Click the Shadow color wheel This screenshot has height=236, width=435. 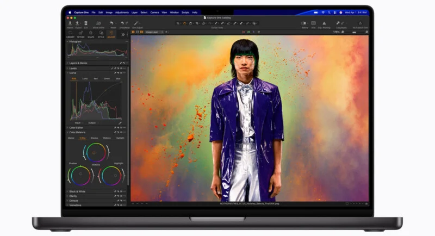(x=80, y=176)
